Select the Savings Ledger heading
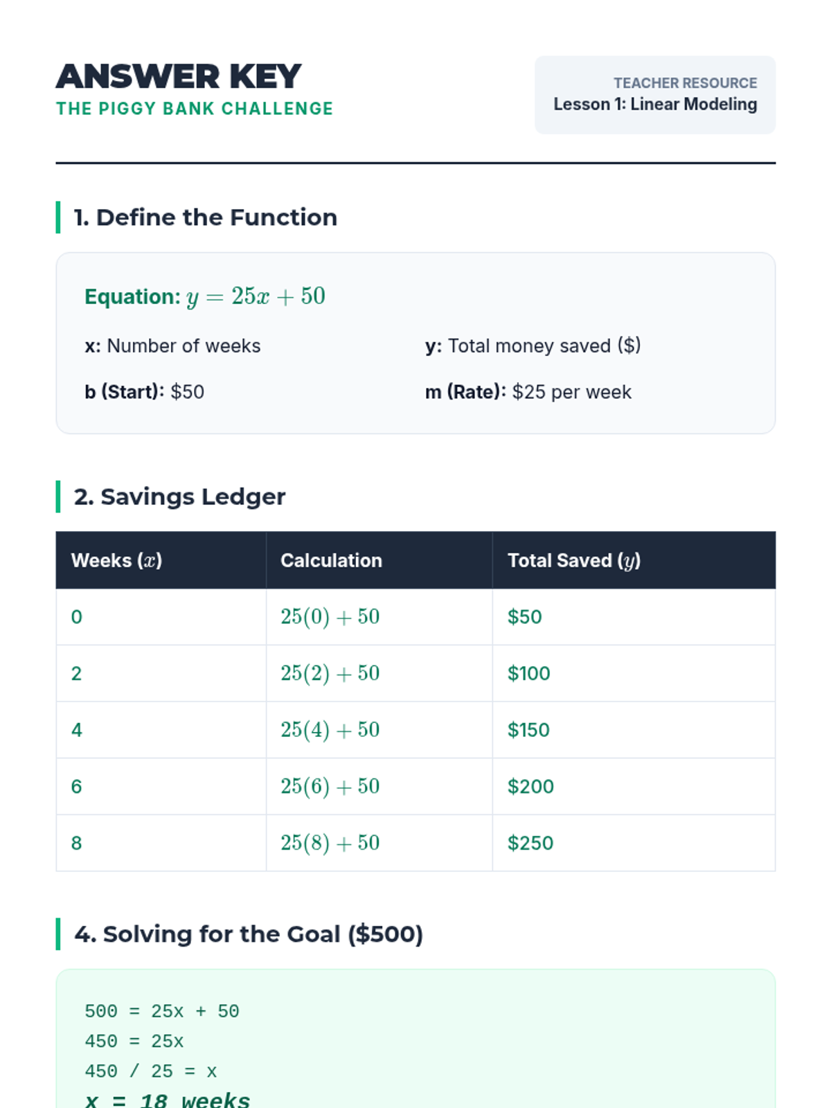Viewport: 831px width, 1108px height. click(179, 497)
